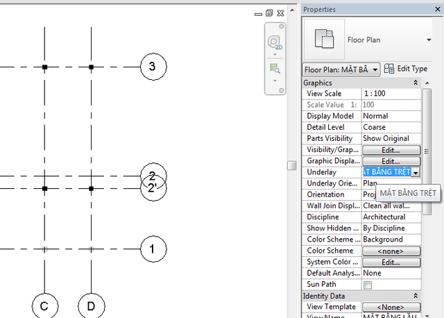Click Show Hidden Lines By Discipline value
Image resolution: width=444 pixels, height=318 pixels.
pyautogui.click(x=391, y=228)
